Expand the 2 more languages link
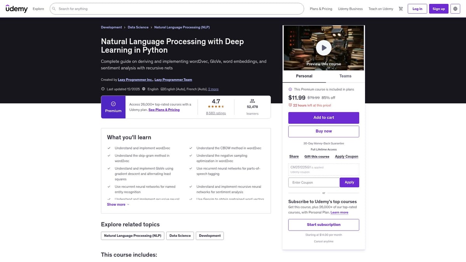The width and height of the screenshot is (466, 262). [x=213, y=89]
